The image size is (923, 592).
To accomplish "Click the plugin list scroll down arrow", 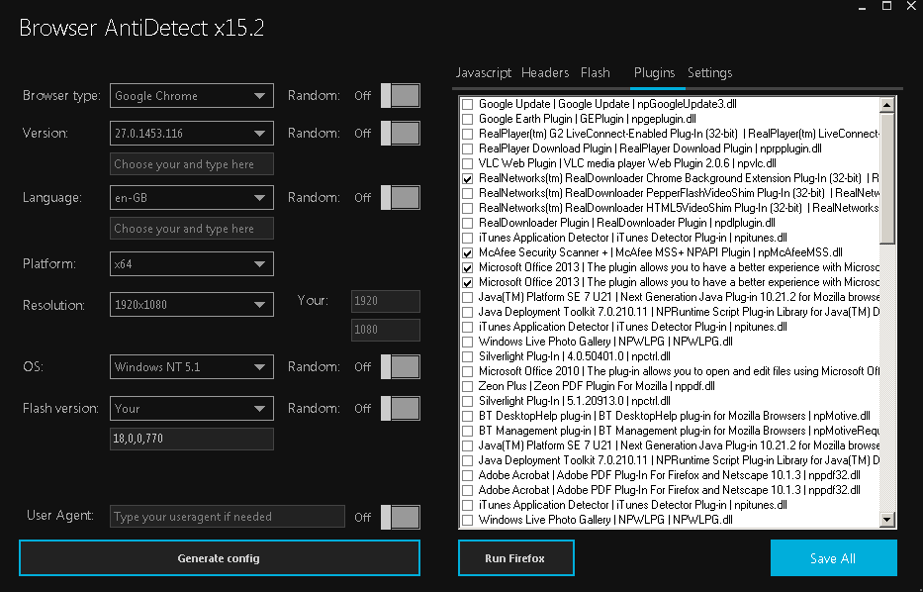I will coord(886,520).
